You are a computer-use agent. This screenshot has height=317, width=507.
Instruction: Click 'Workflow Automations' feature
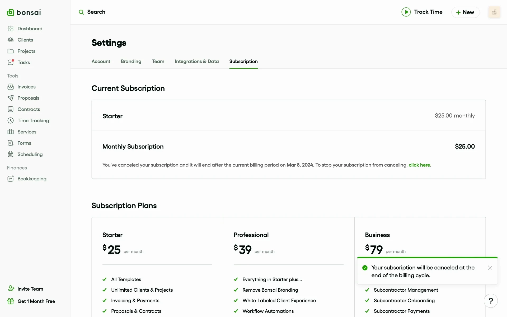268,311
